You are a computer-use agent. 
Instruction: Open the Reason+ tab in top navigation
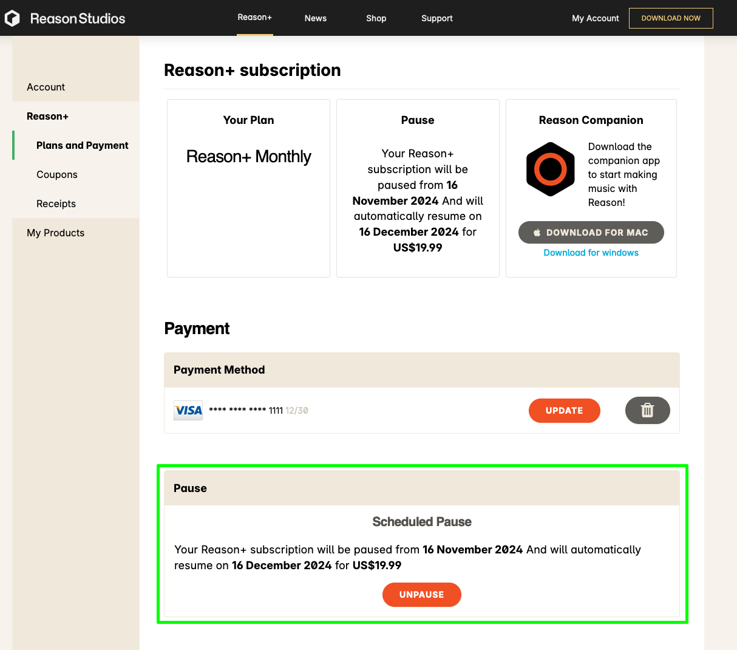(x=255, y=18)
